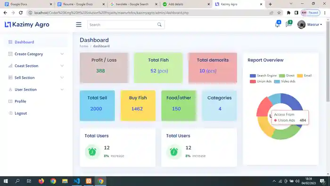Open the Masrur user dropdown
Image resolution: width=330 pixels, height=186 pixels.
point(314,25)
